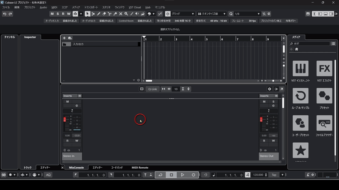The image size is (339, 190).
Task: Click the Tap tempo button
Action: coord(274,175)
